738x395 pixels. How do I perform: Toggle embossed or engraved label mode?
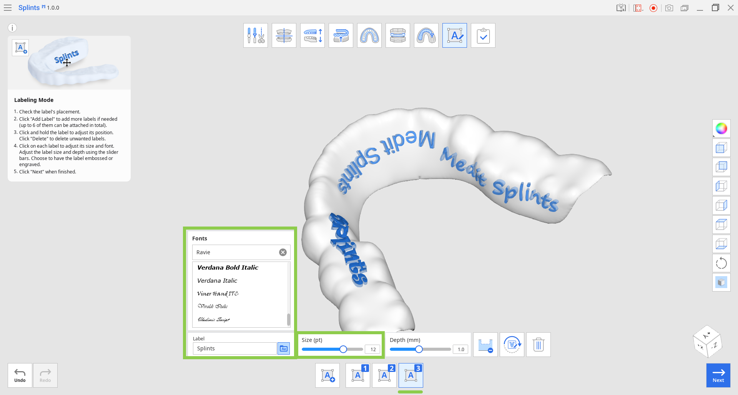[x=485, y=345]
